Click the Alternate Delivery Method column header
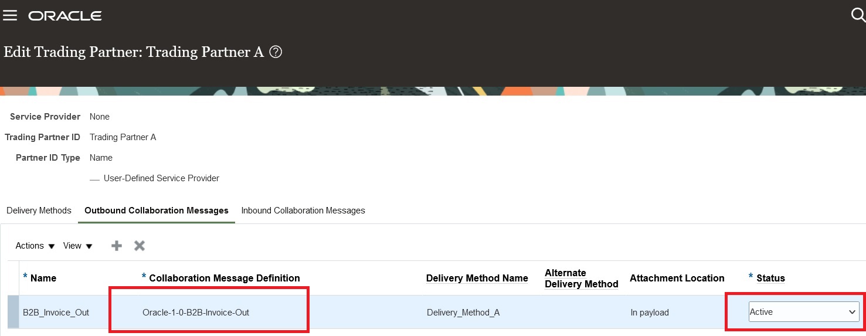Image resolution: width=866 pixels, height=336 pixels. [582, 278]
